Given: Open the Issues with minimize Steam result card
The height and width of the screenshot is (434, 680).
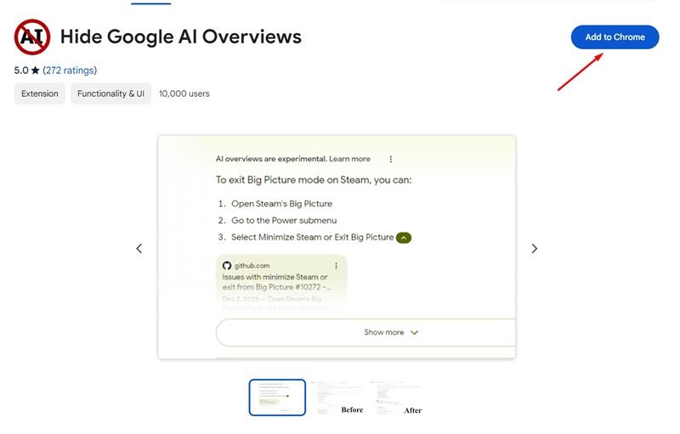Looking at the screenshot, I should pos(281,284).
